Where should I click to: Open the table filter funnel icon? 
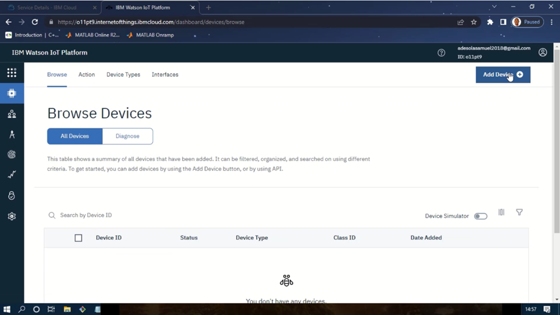[519, 212]
